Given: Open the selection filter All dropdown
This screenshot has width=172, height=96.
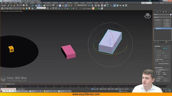Looking at the screenshot, I should pyautogui.click(x=19, y=5).
